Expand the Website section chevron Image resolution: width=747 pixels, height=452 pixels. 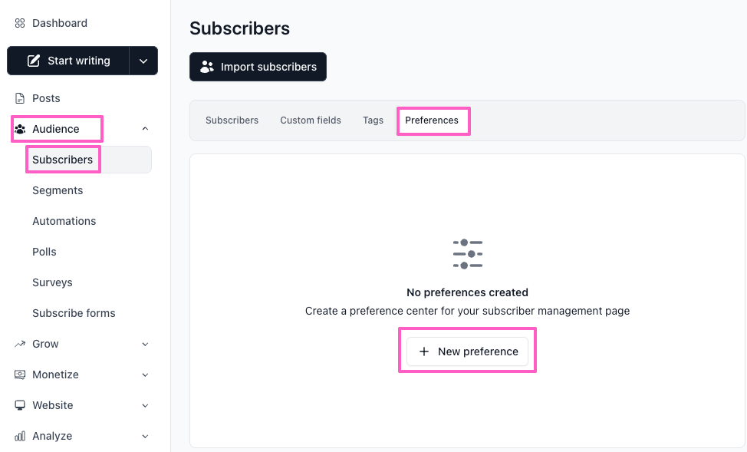pyautogui.click(x=146, y=405)
